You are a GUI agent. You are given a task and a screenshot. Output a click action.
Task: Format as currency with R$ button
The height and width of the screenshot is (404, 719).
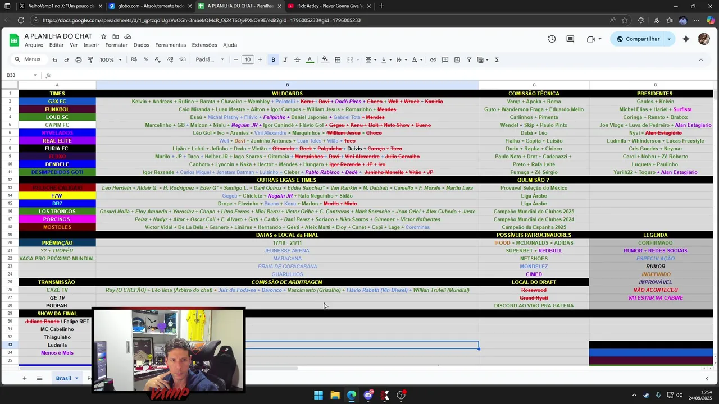(x=134, y=59)
